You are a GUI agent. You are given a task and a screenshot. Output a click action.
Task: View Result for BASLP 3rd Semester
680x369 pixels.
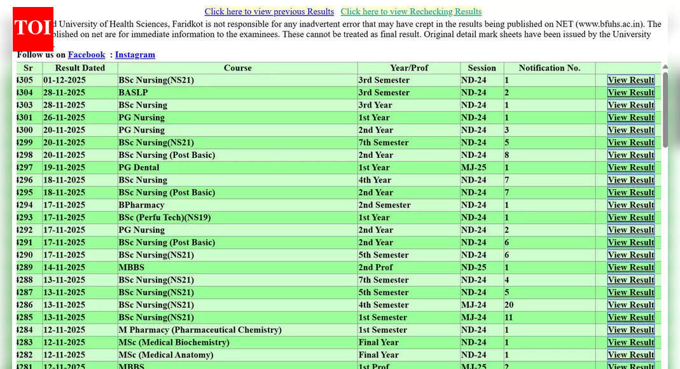point(630,92)
